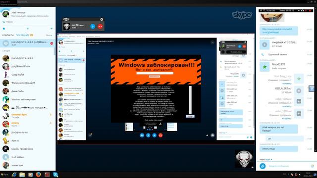Open the dropdown arrow in the recorder bar

[299, 10]
